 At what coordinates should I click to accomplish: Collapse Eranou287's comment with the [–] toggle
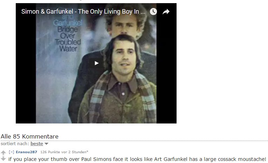[x=11, y=152]
